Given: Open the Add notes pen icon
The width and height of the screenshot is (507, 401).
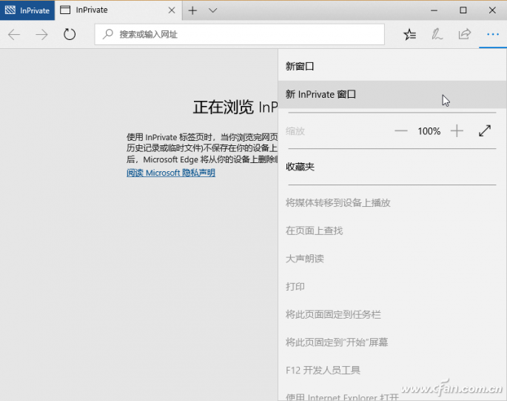Looking at the screenshot, I should point(437,34).
